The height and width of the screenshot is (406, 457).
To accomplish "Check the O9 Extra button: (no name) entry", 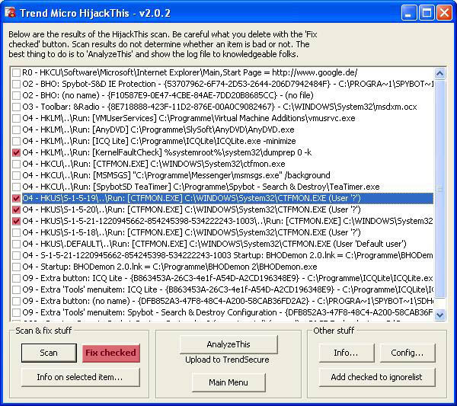I will click(x=16, y=301).
